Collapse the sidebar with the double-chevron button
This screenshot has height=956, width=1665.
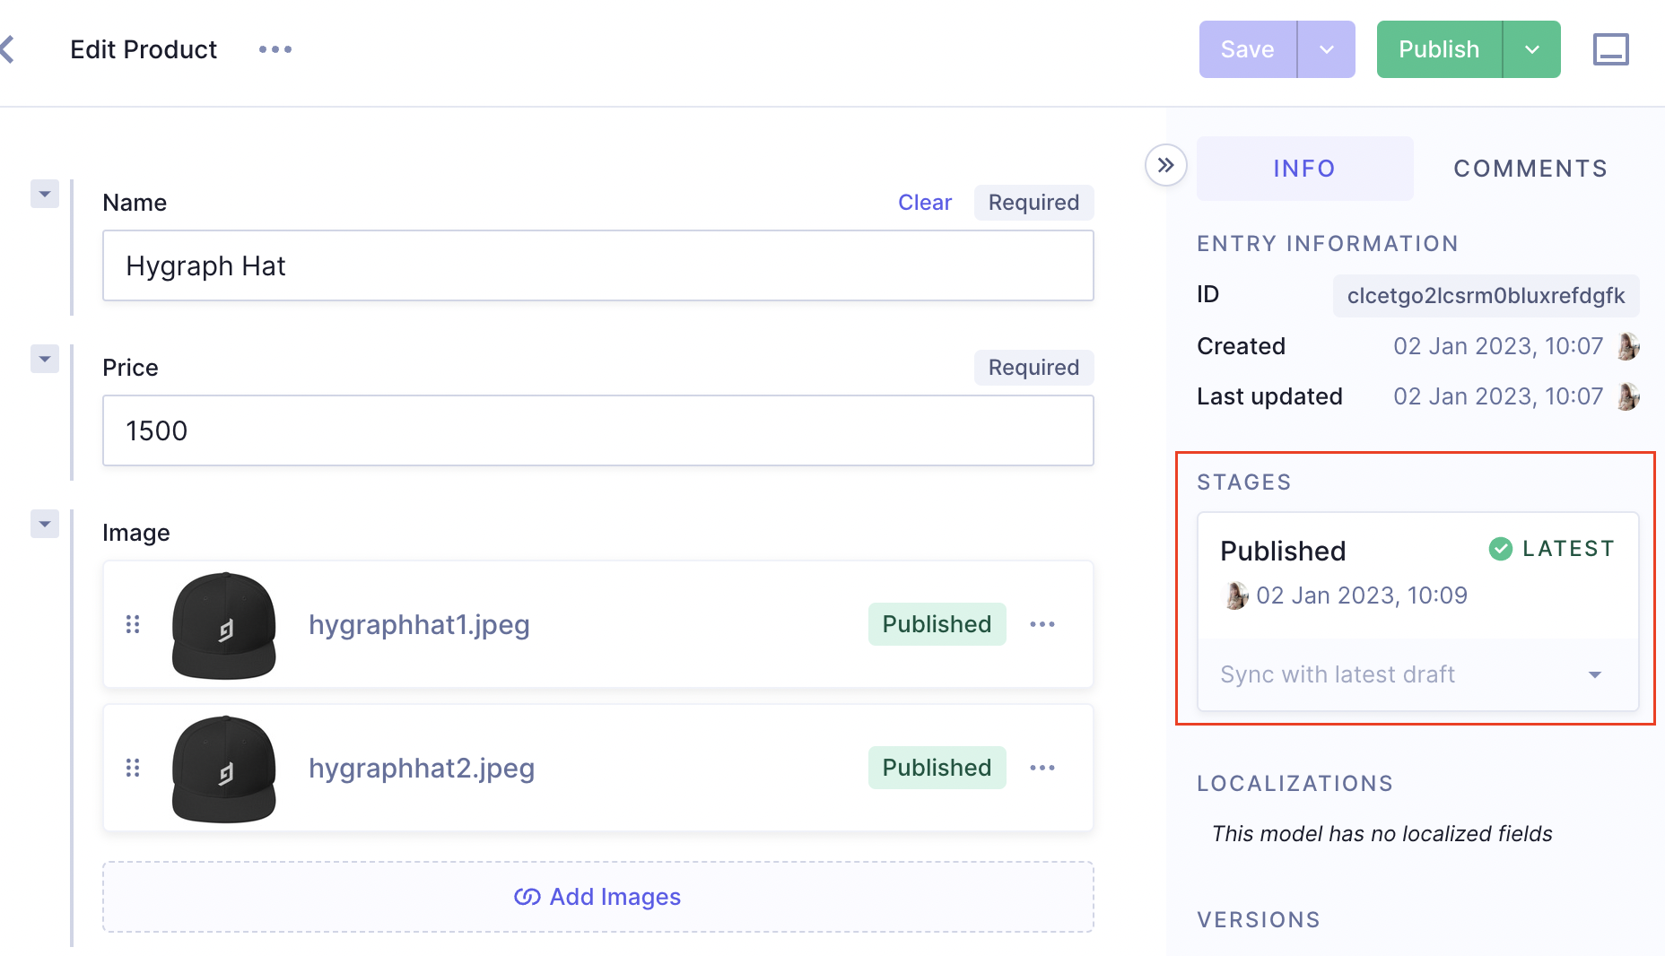point(1165,165)
